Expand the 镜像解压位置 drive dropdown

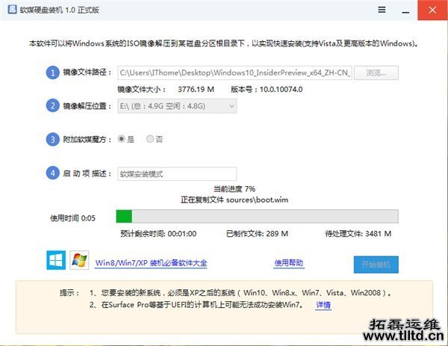[177, 106]
